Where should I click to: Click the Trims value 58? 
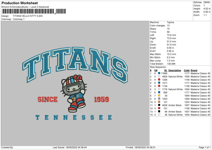(168, 32)
